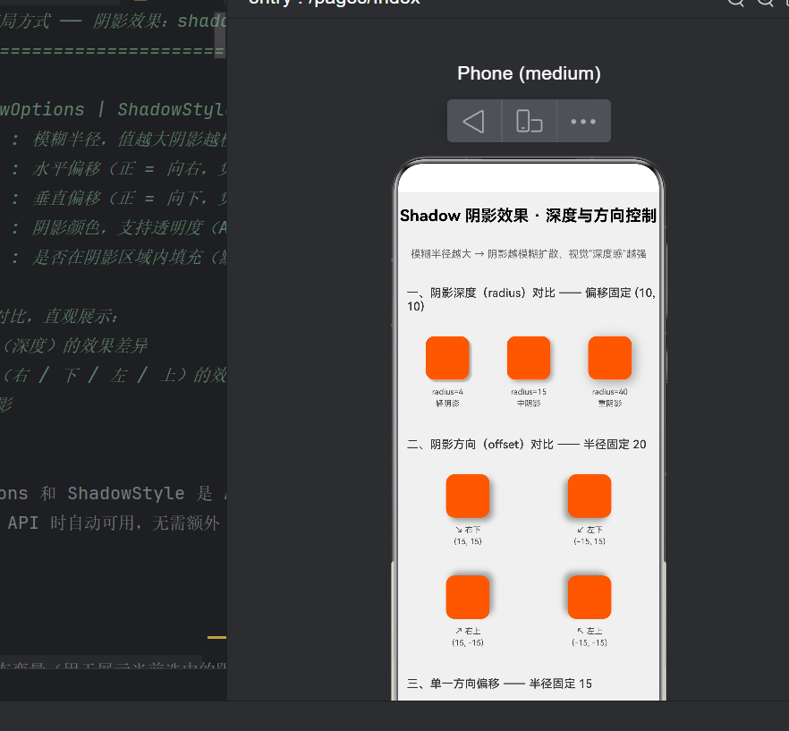Click section title "三、单一方向偏移 —— 半径固定 15"
This screenshot has width=789, height=731.
[499, 684]
